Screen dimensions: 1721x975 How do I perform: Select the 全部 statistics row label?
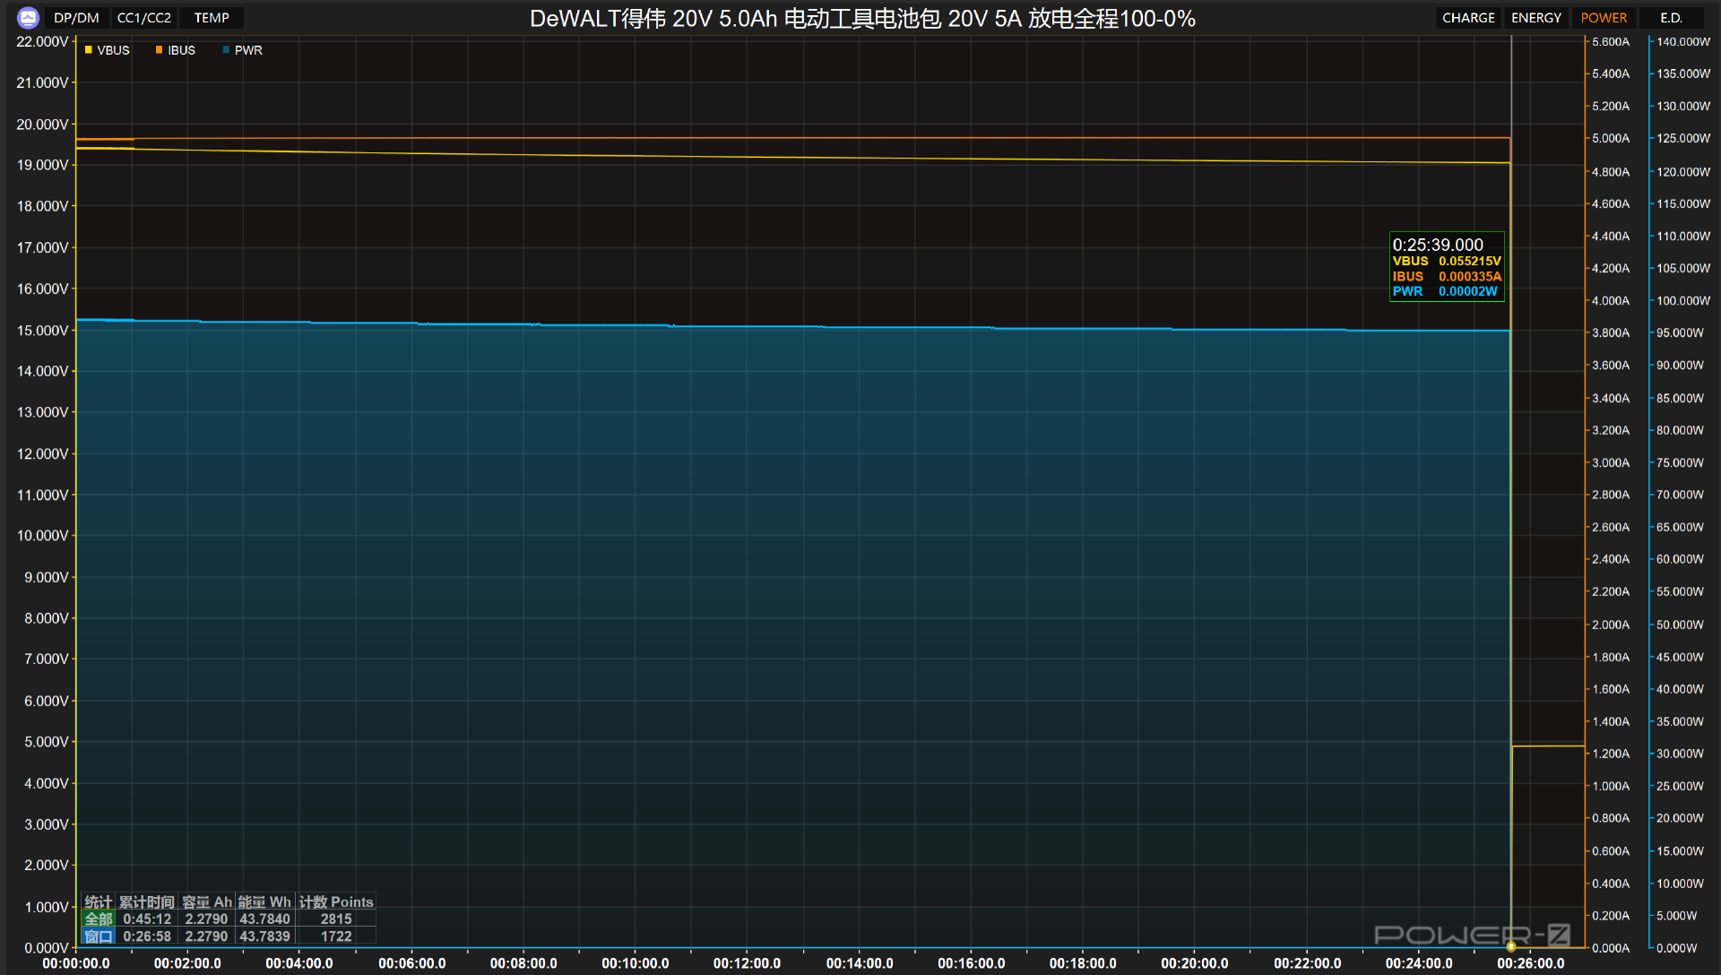click(99, 919)
